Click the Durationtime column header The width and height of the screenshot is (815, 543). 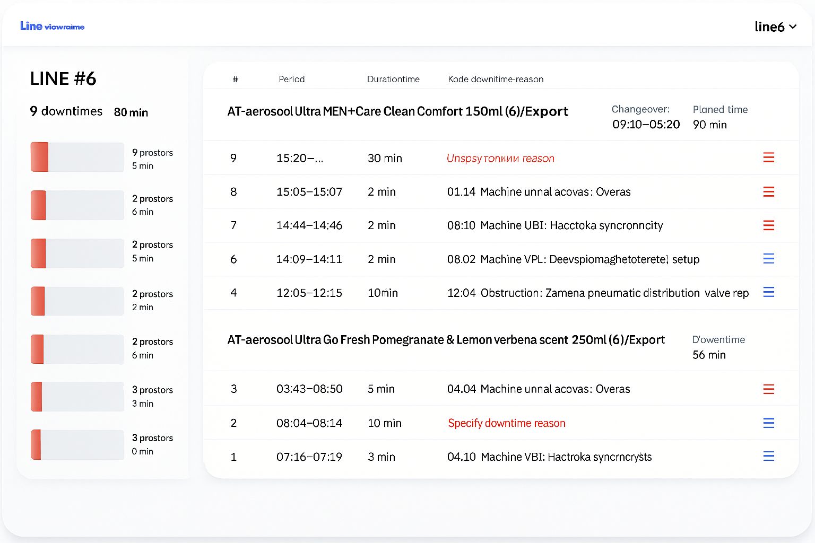coord(393,79)
